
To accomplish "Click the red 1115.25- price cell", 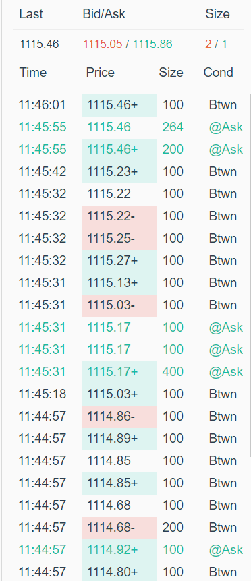I will pos(119,239).
